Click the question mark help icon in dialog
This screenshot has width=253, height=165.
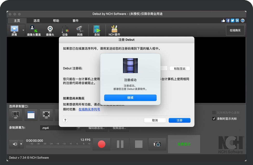click(65, 120)
